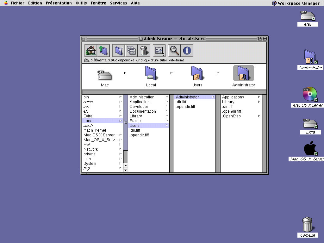Expand the Developer folder in Local column
324x243 pixels.
click(139, 107)
